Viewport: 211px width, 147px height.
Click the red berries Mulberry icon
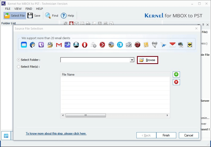(137, 45)
